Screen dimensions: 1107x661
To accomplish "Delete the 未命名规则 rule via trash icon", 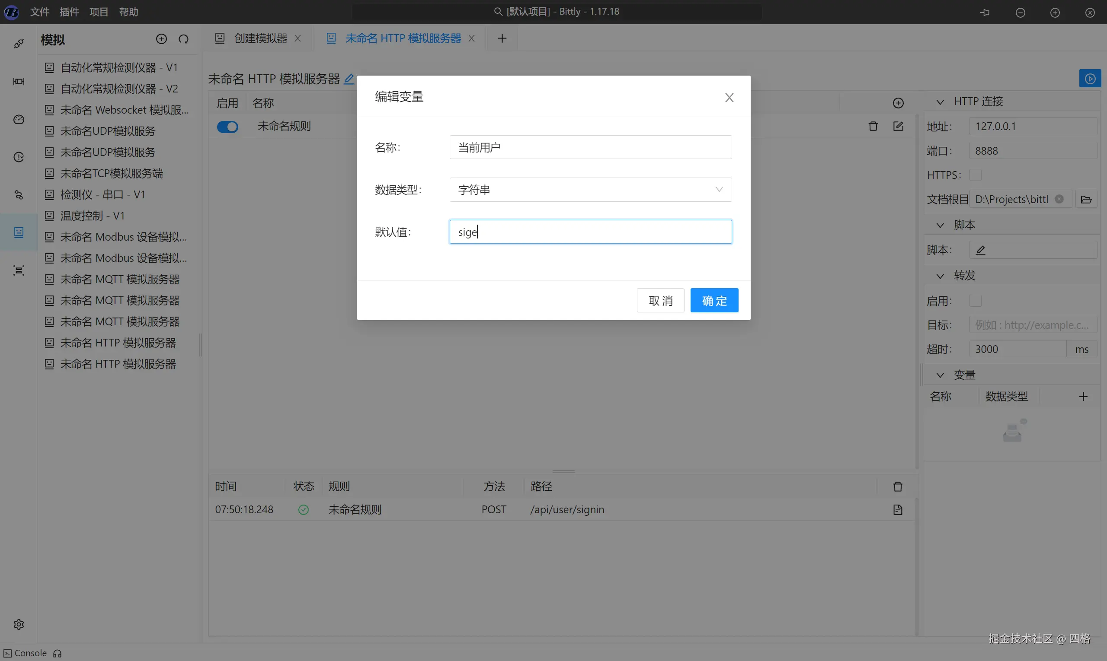I will 873,127.
